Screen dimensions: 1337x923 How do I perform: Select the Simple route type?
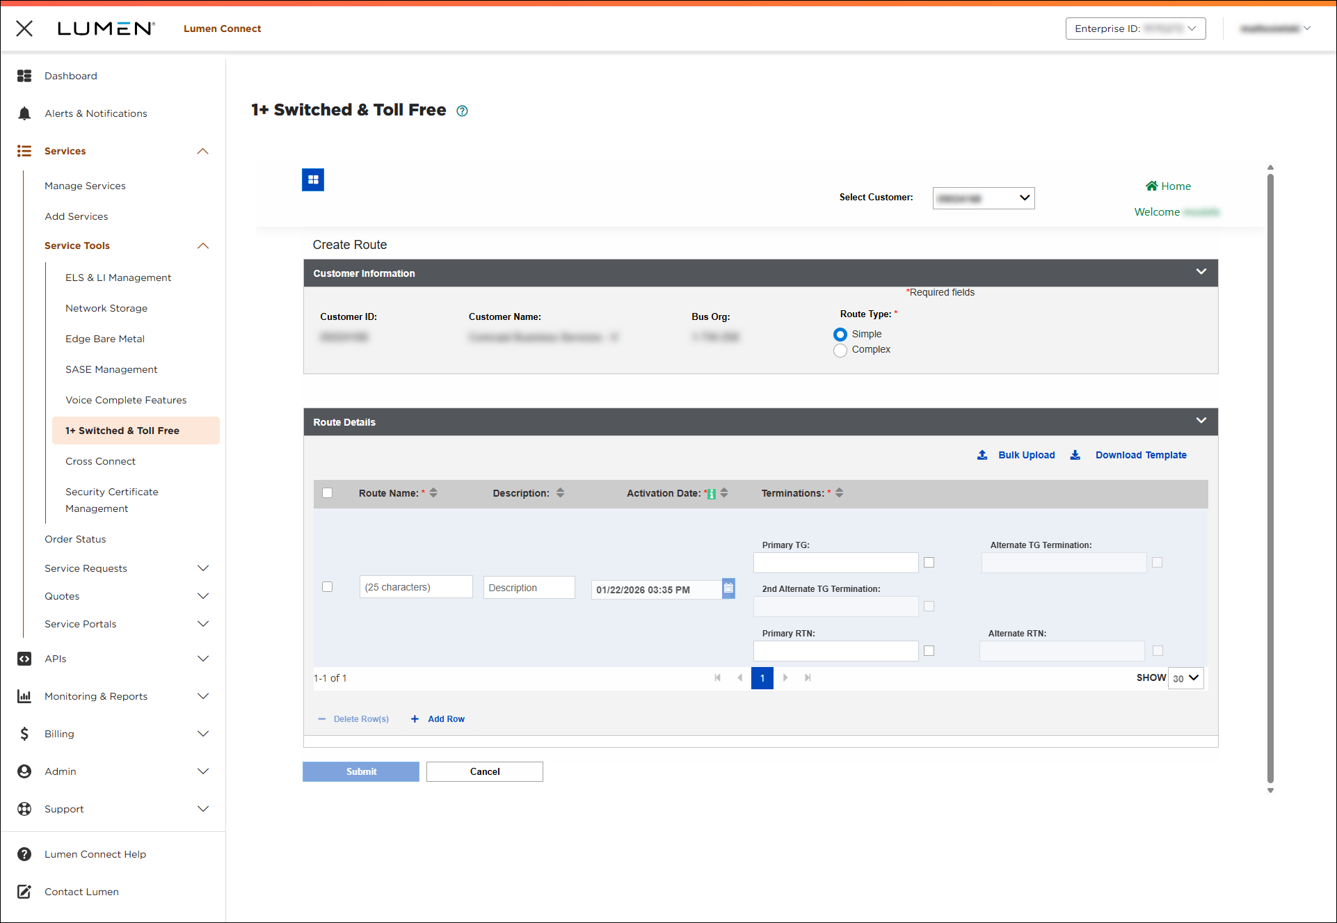pos(840,335)
